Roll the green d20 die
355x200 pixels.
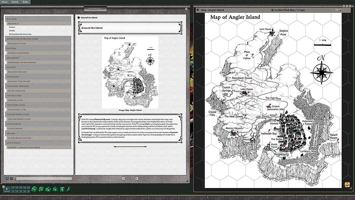pos(34,189)
